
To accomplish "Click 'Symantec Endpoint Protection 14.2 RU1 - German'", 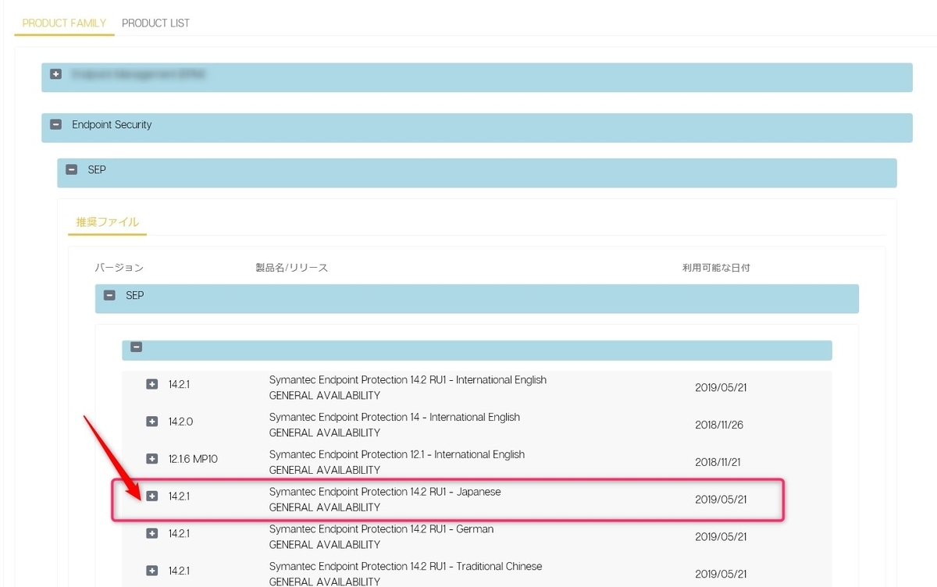I will [381, 529].
